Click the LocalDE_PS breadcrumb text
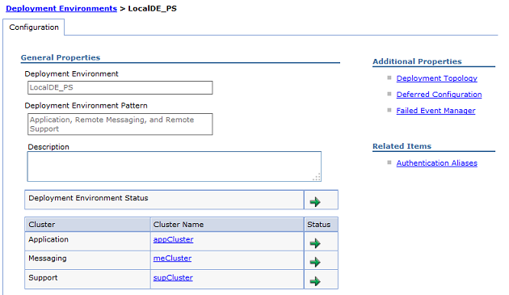 click(x=152, y=8)
